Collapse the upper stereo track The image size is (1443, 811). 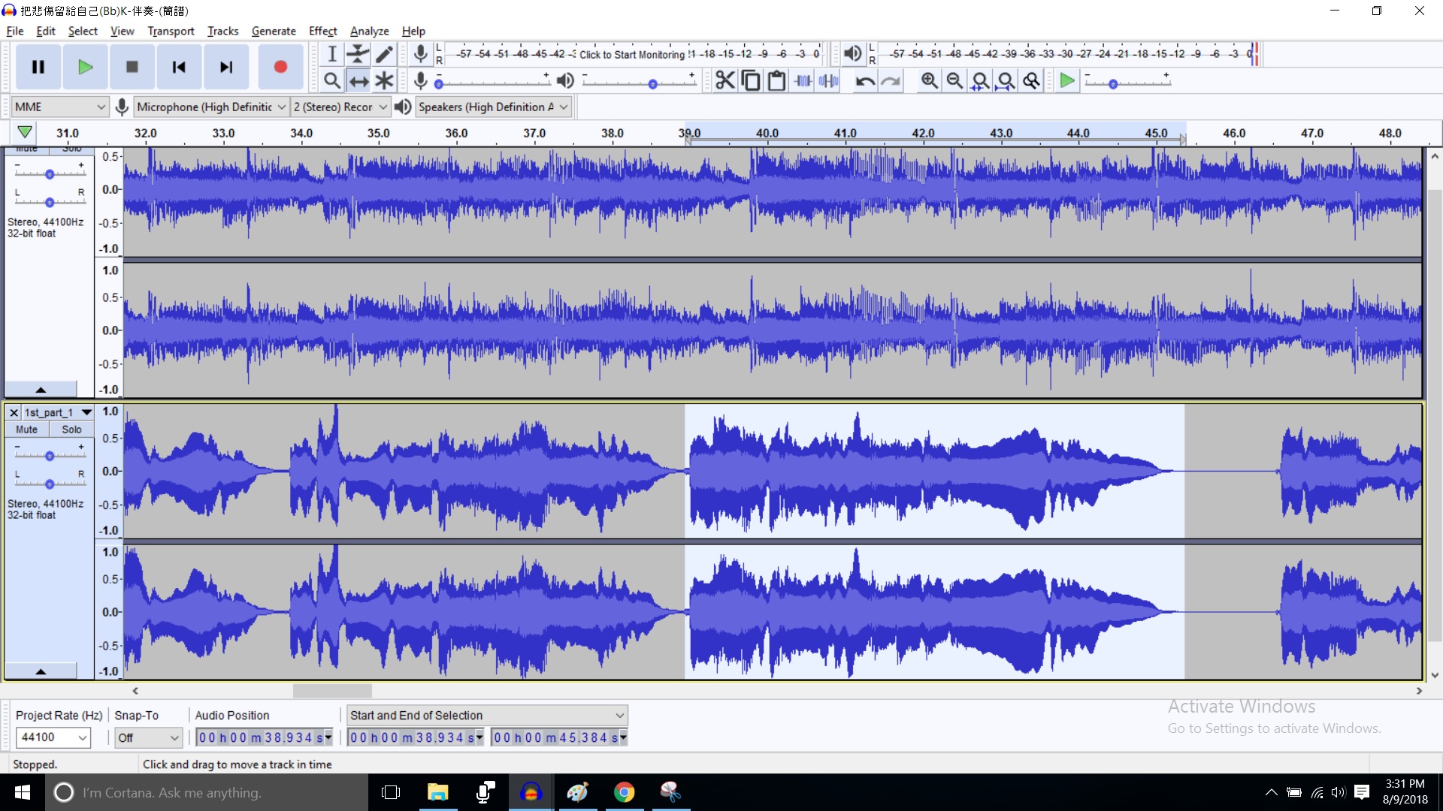click(41, 390)
